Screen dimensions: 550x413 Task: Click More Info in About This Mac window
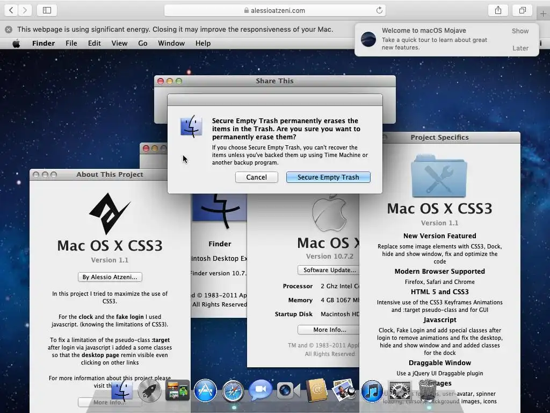[x=329, y=330]
